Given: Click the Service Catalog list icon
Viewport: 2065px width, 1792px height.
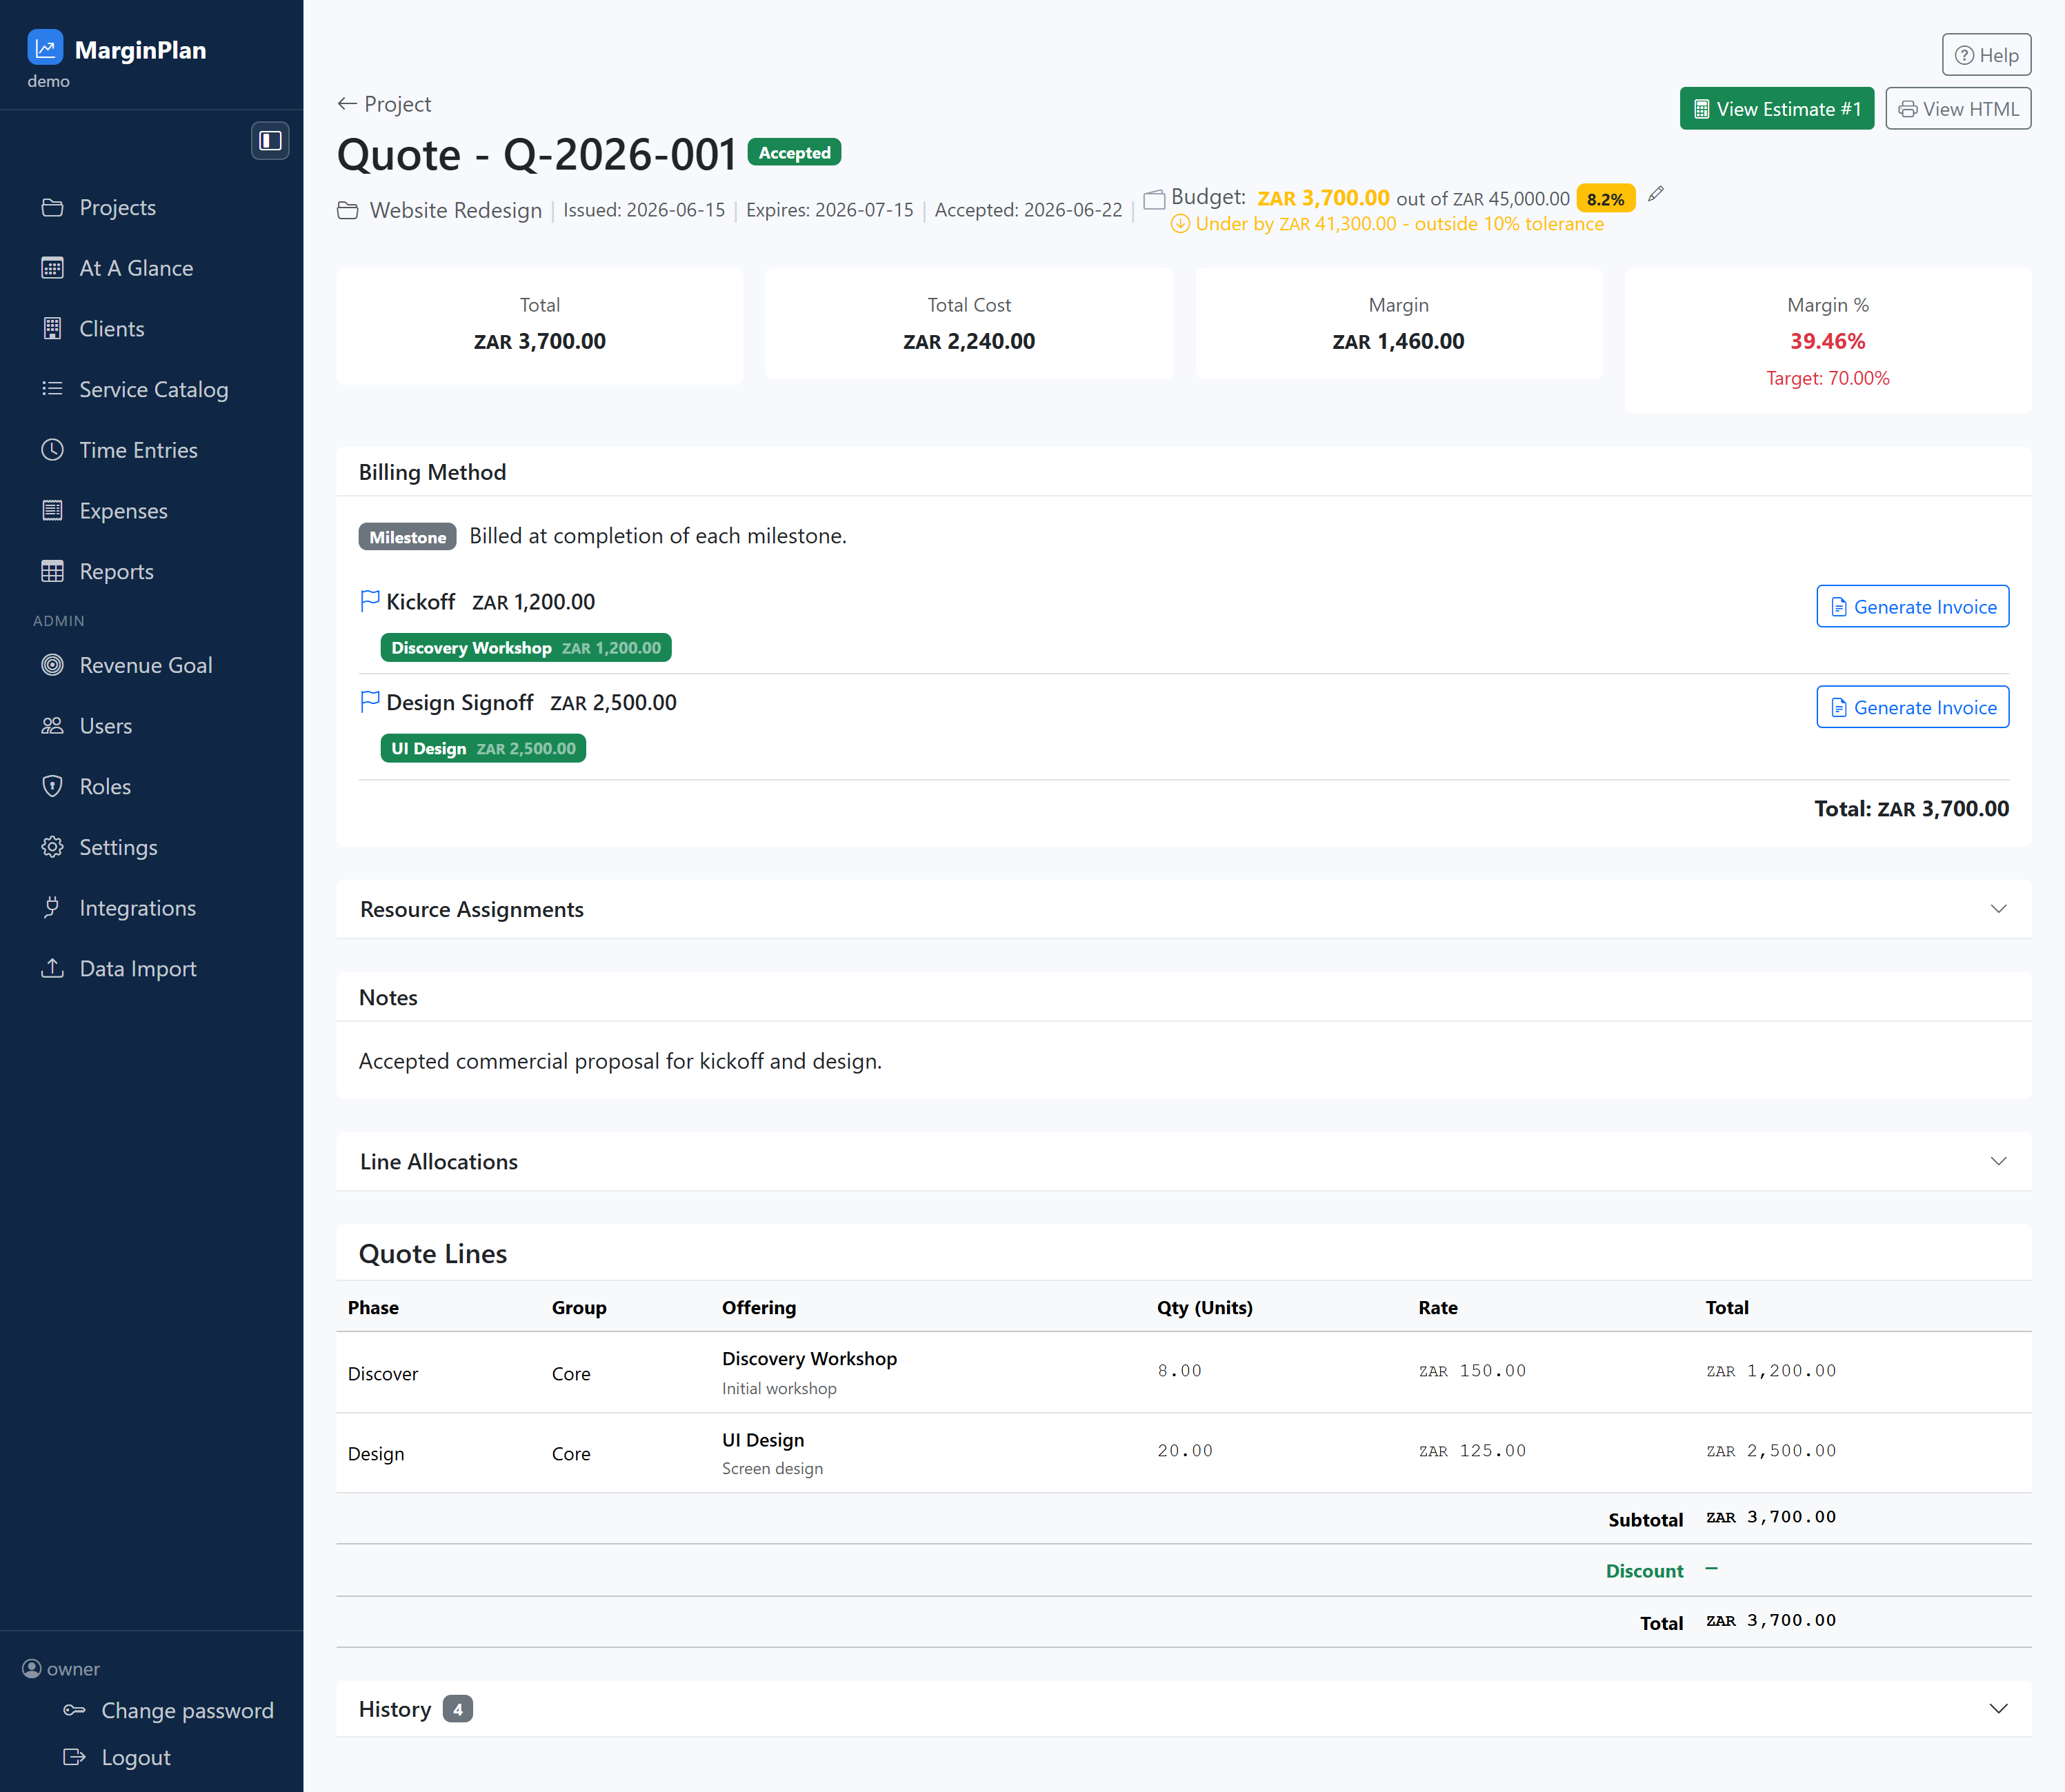Looking at the screenshot, I should [x=52, y=389].
